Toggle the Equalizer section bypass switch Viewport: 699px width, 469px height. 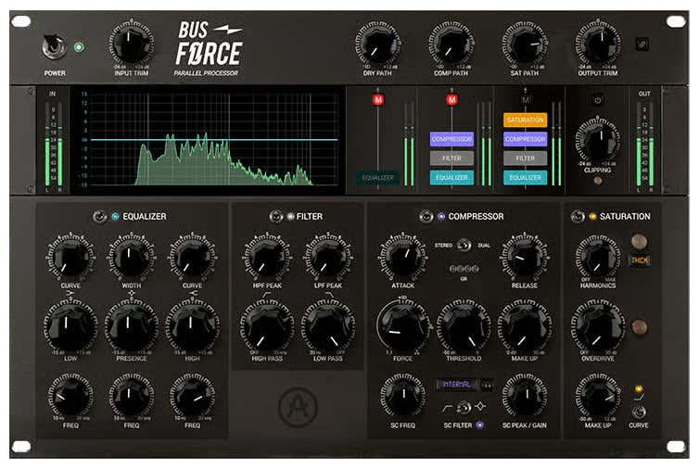tap(99, 217)
